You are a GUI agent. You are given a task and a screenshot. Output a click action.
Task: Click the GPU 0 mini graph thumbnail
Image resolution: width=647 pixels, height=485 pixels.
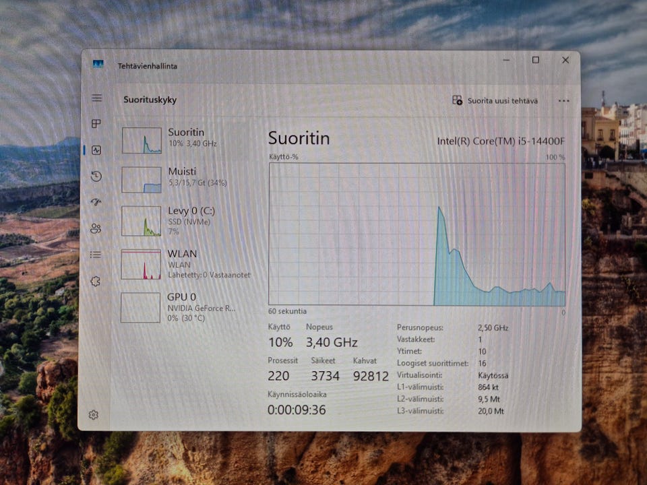click(140, 308)
